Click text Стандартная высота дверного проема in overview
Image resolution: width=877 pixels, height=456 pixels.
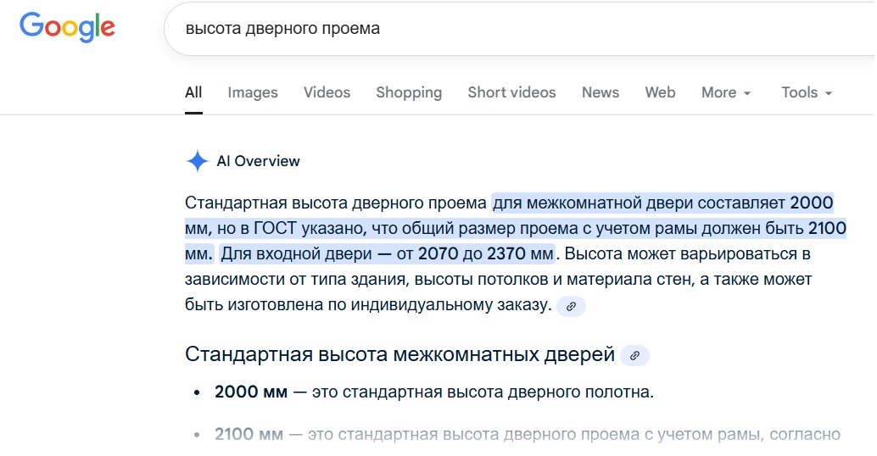click(x=336, y=203)
